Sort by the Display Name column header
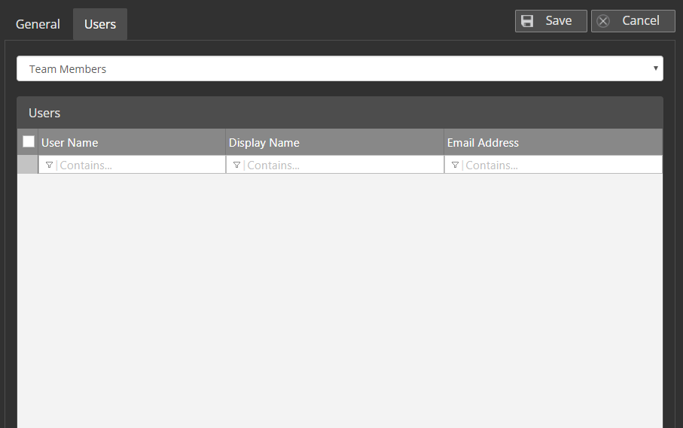 click(x=334, y=142)
